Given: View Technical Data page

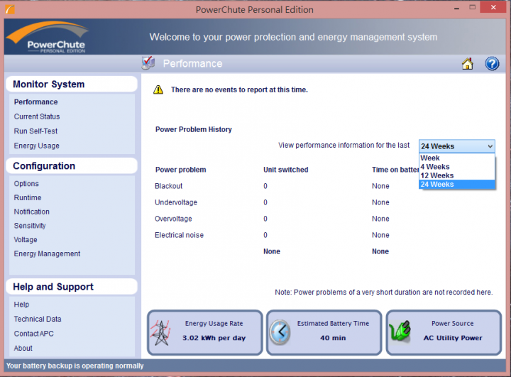Looking at the screenshot, I should (38, 319).
